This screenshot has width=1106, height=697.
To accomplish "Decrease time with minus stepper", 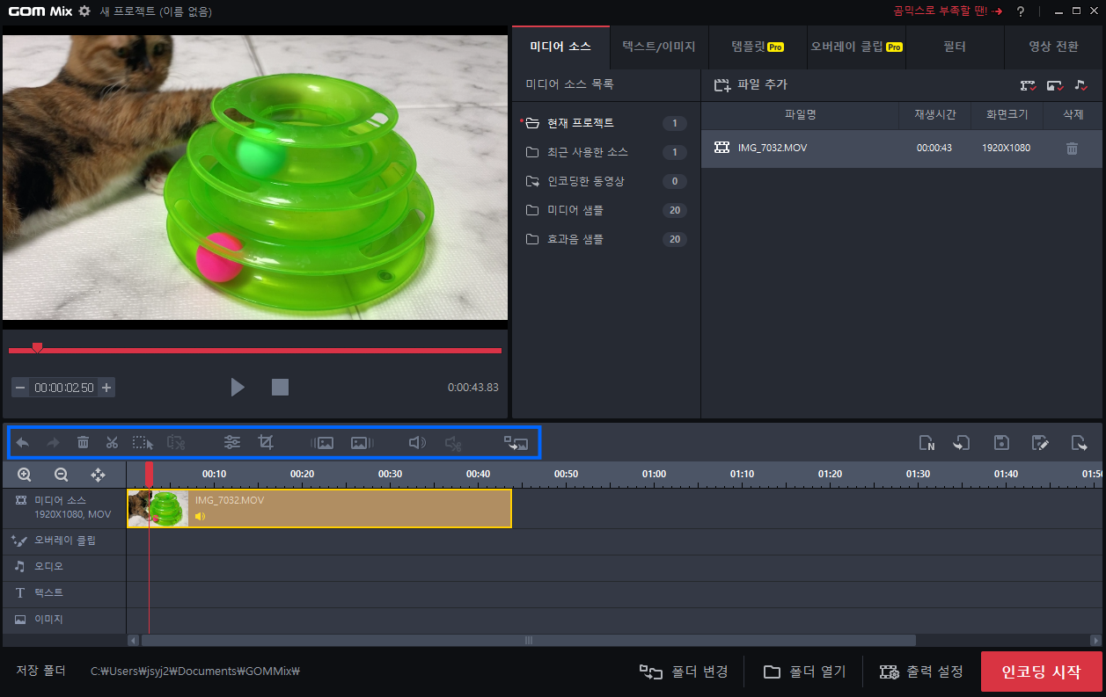I will (x=20, y=388).
